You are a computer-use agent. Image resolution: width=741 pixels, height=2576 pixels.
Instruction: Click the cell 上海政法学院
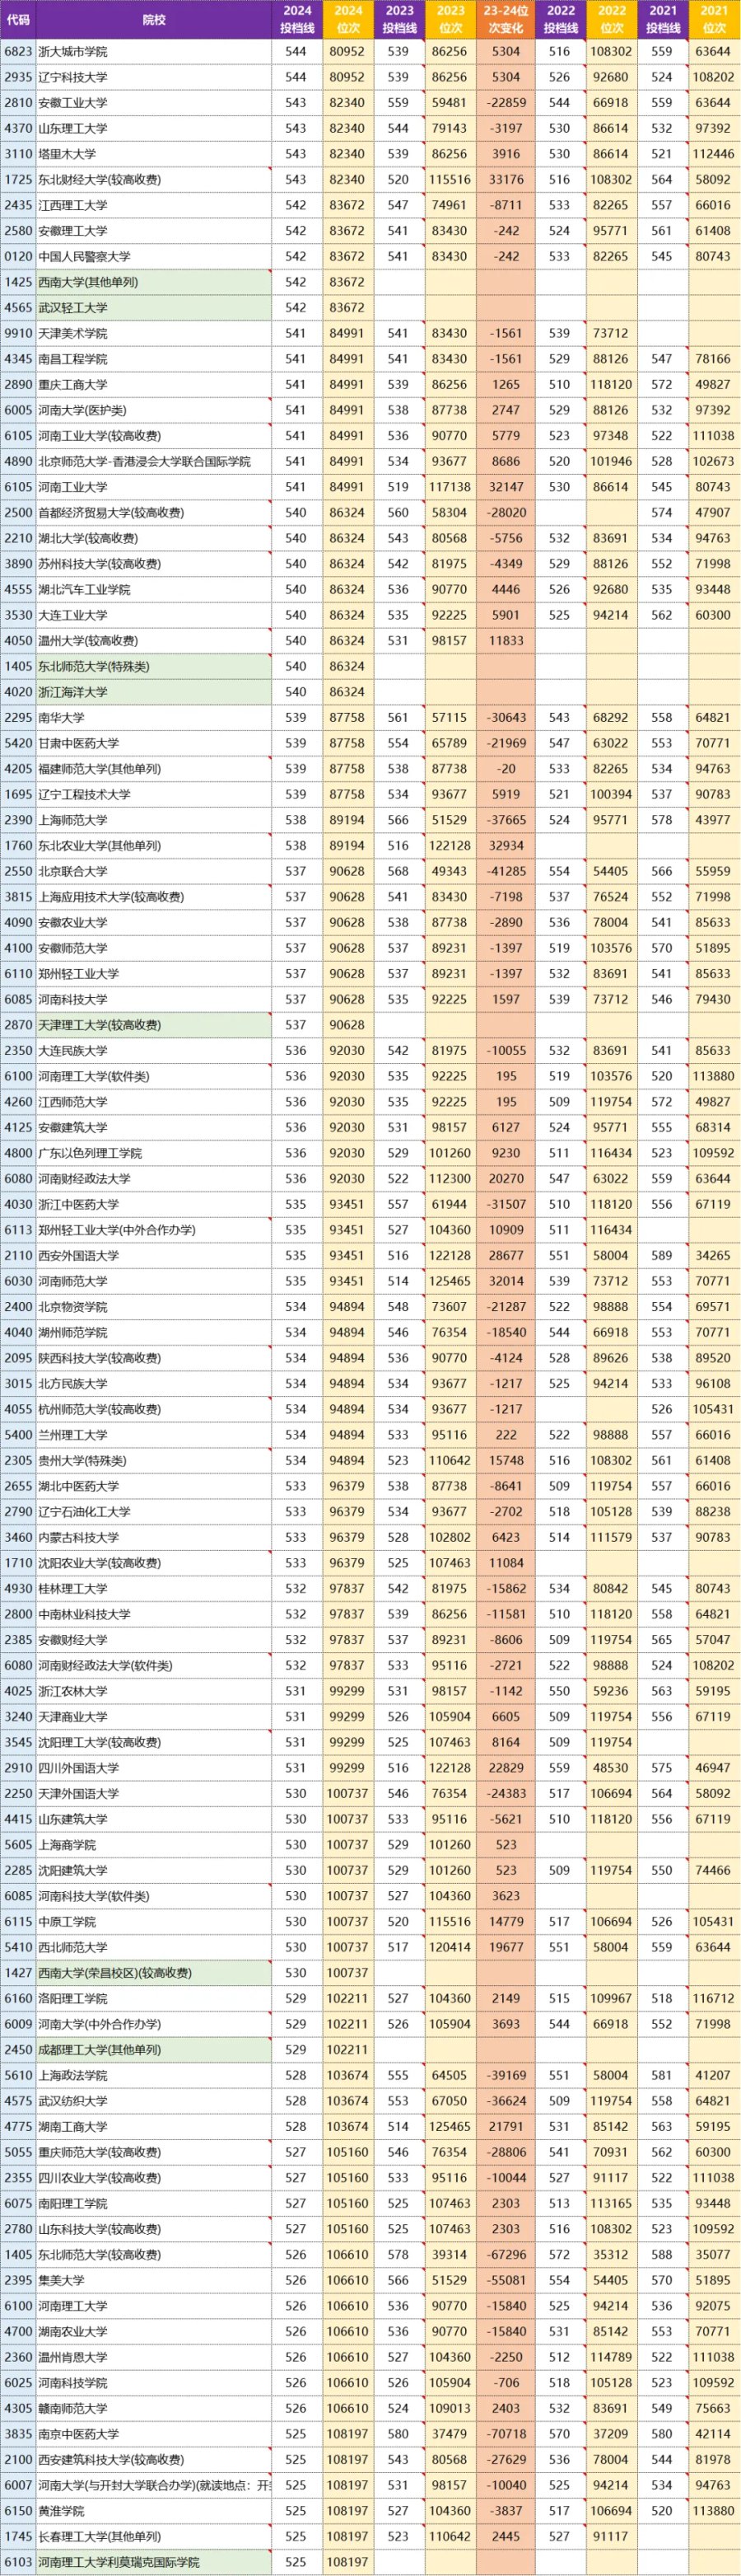(154, 2075)
